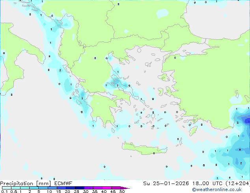Choose the 15–20 mm legend swatch
Viewport: 250px width, 193px height.
[61, 188]
